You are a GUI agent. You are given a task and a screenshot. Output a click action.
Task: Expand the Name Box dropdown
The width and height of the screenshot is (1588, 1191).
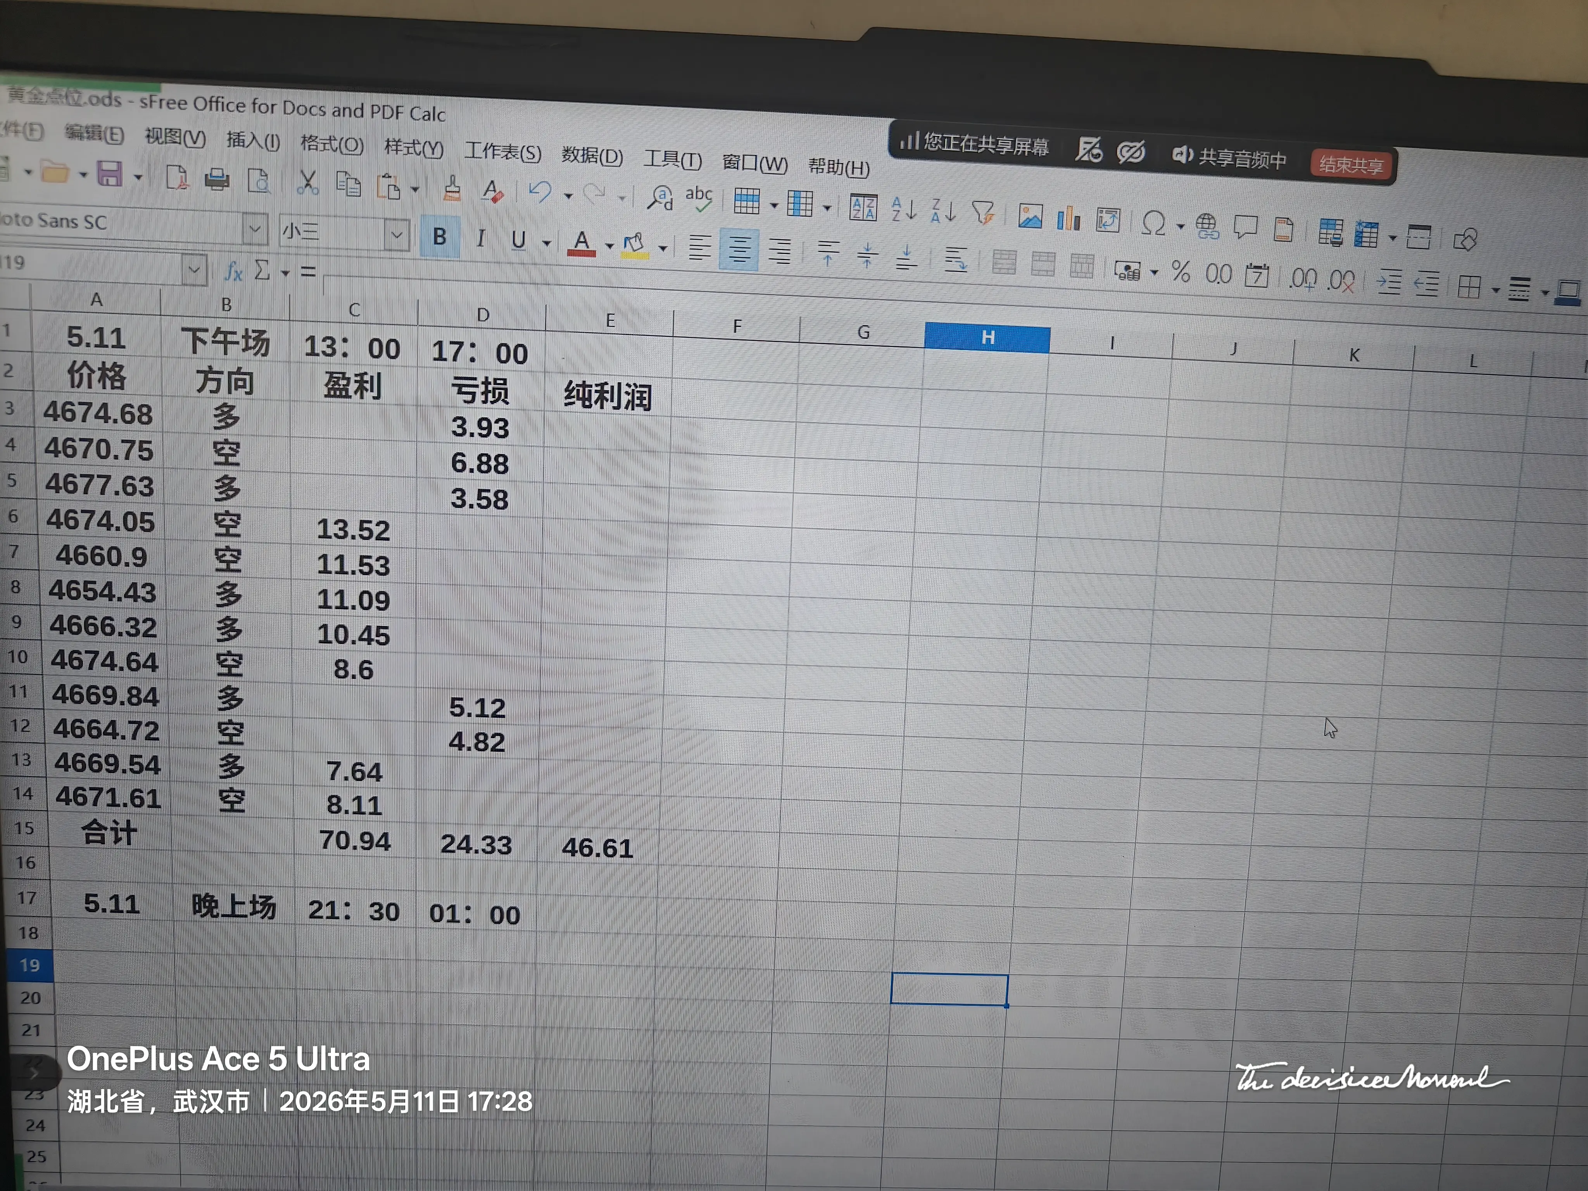194,270
